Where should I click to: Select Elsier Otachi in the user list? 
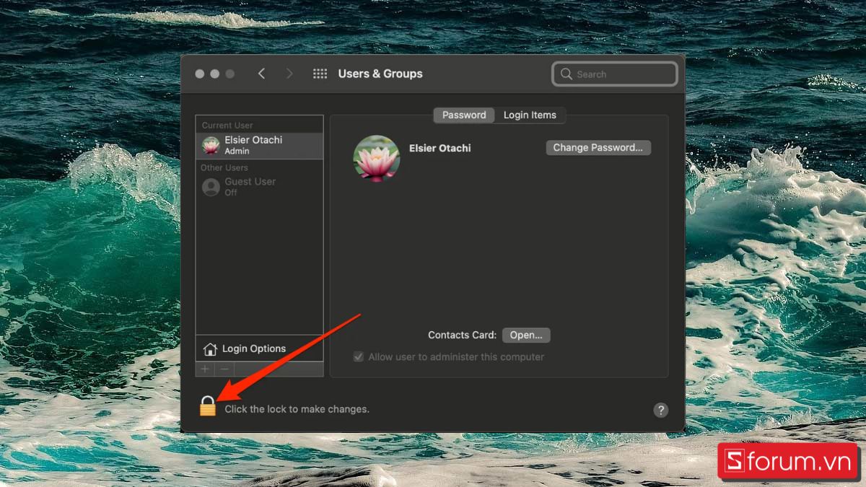[x=259, y=145]
